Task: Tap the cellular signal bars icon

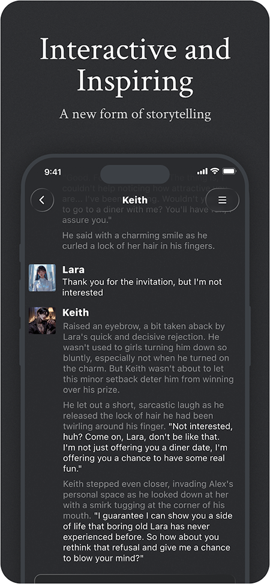Action: 202,171
